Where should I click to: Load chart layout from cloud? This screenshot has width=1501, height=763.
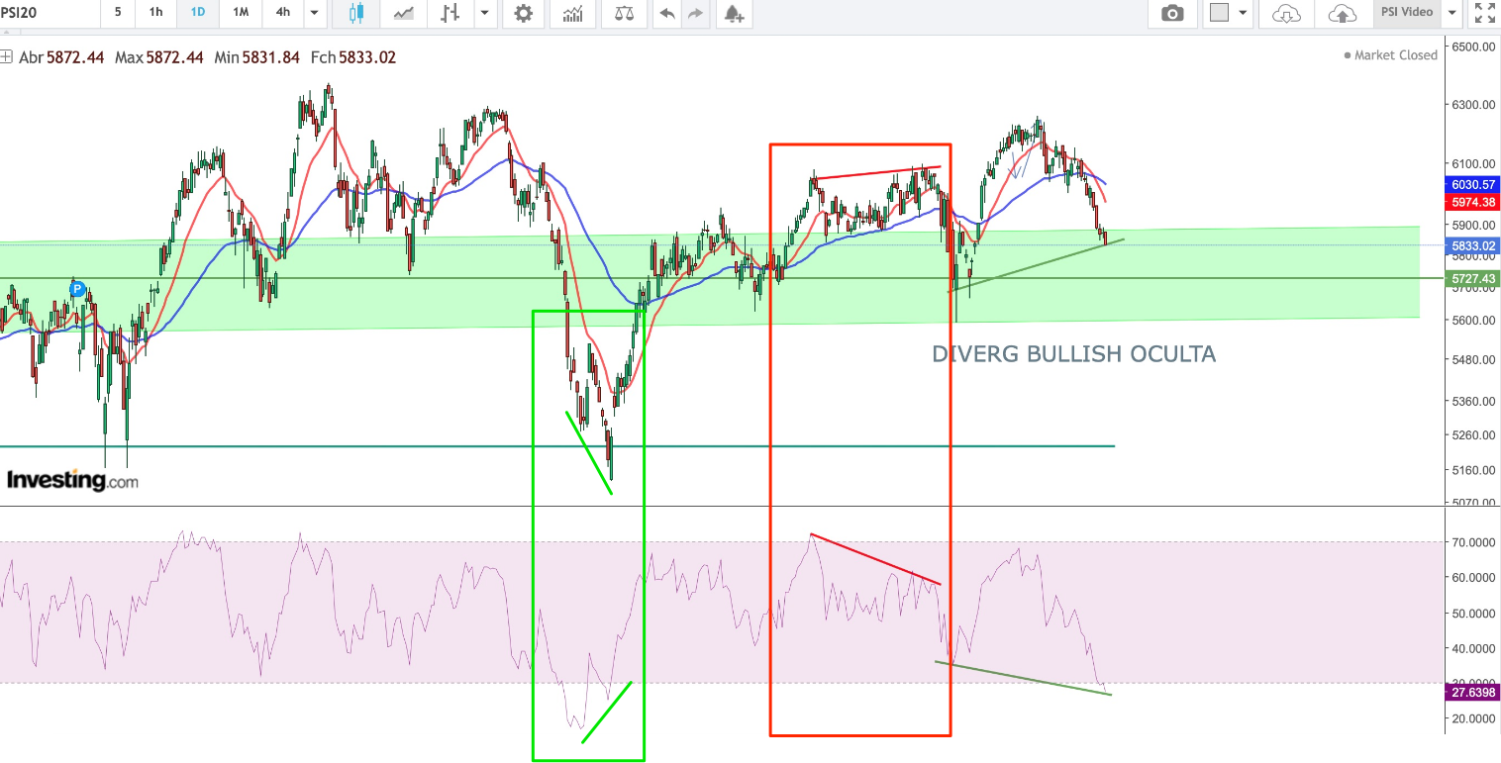pos(1285,13)
